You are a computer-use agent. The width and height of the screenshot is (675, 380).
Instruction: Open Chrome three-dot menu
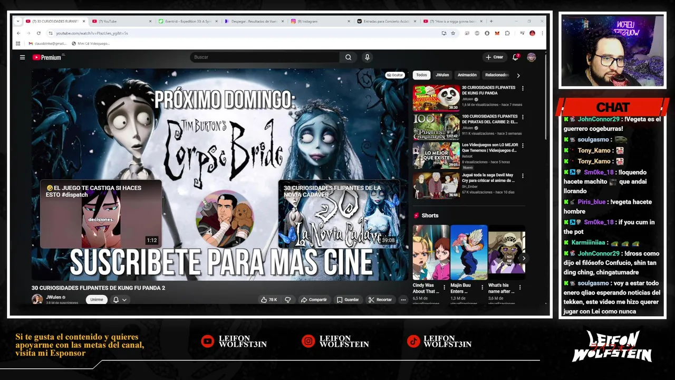[542, 33]
